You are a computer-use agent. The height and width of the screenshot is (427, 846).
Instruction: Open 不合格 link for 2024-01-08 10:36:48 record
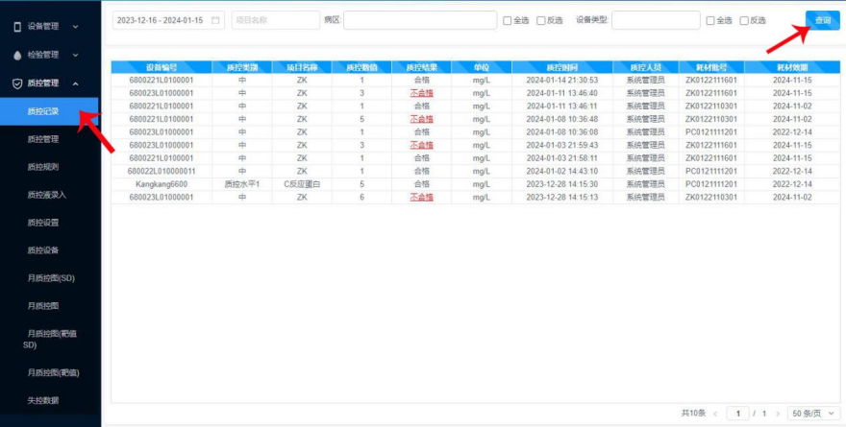click(x=421, y=119)
